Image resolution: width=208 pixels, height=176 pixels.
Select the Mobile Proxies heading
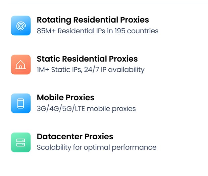click(x=65, y=98)
